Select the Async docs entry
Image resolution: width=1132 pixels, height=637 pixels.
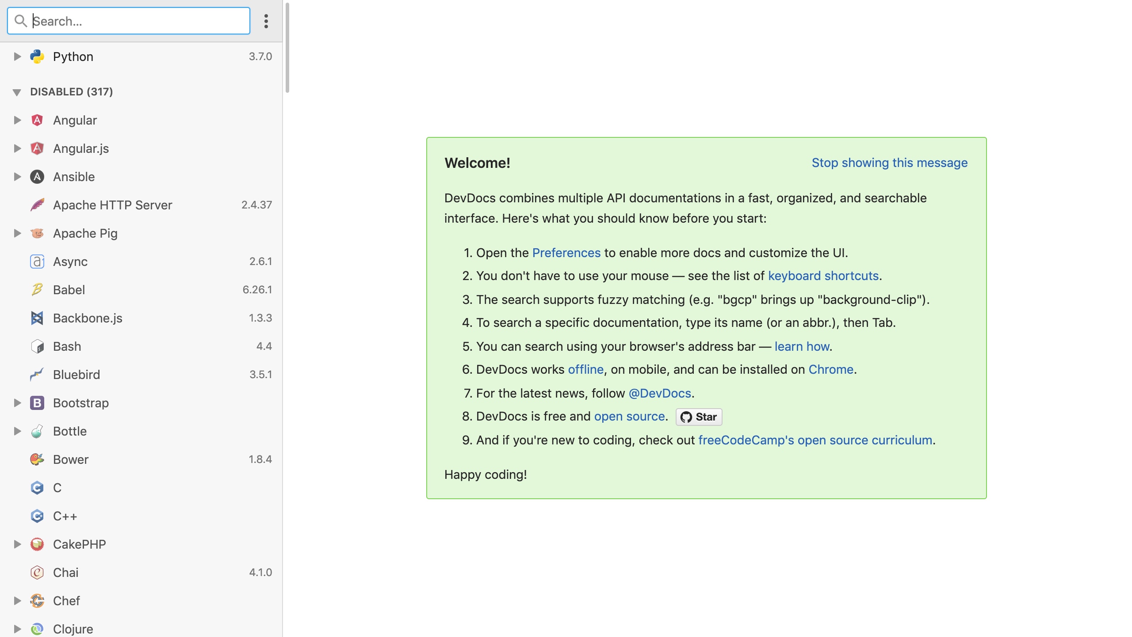pyautogui.click(x=141, y=262)
